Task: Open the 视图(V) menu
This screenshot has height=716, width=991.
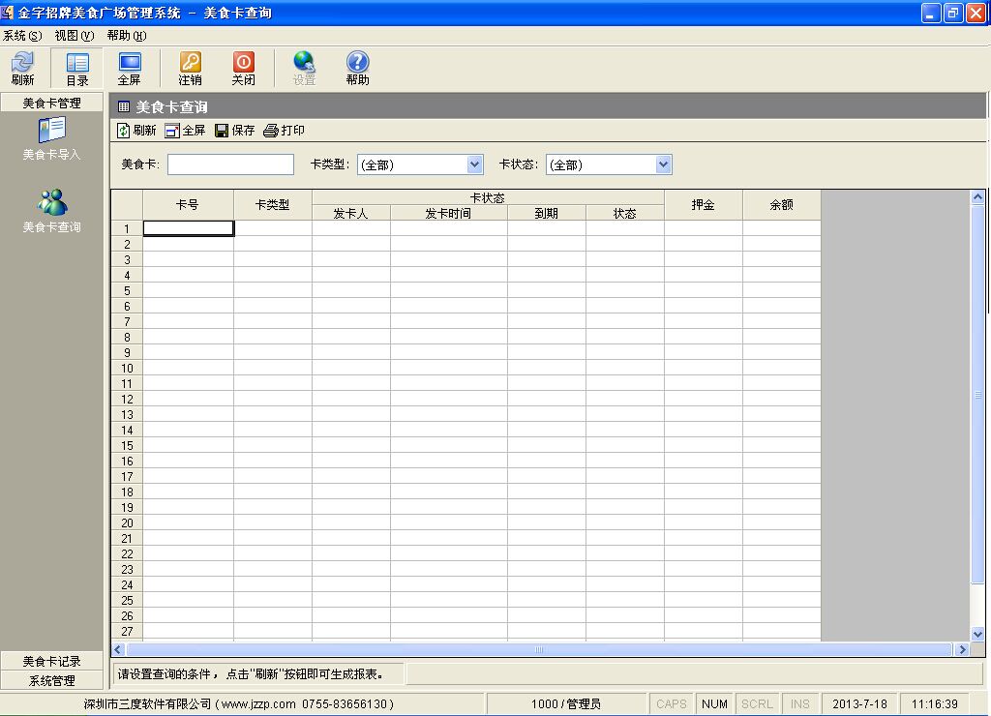Action: click(75, 36)
